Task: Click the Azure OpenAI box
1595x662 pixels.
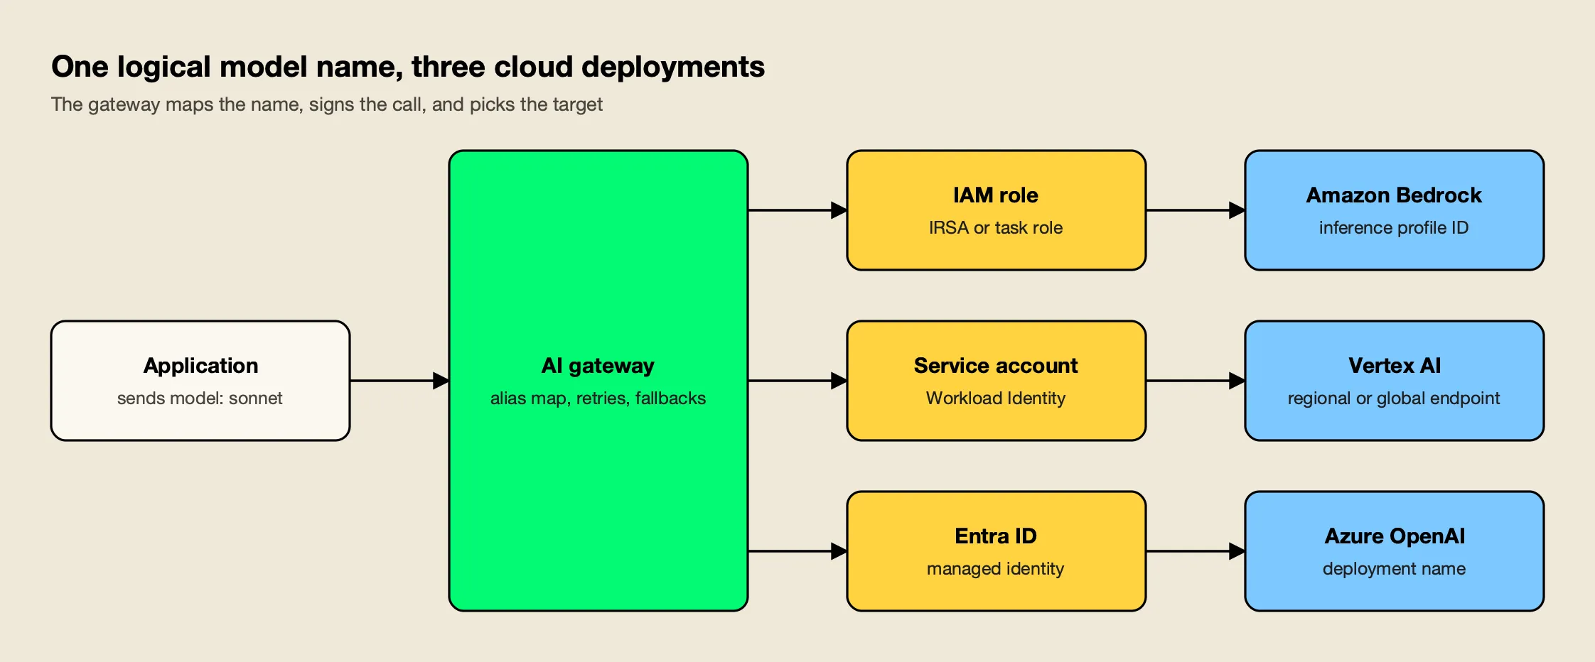Action: tap(1395, 551)
